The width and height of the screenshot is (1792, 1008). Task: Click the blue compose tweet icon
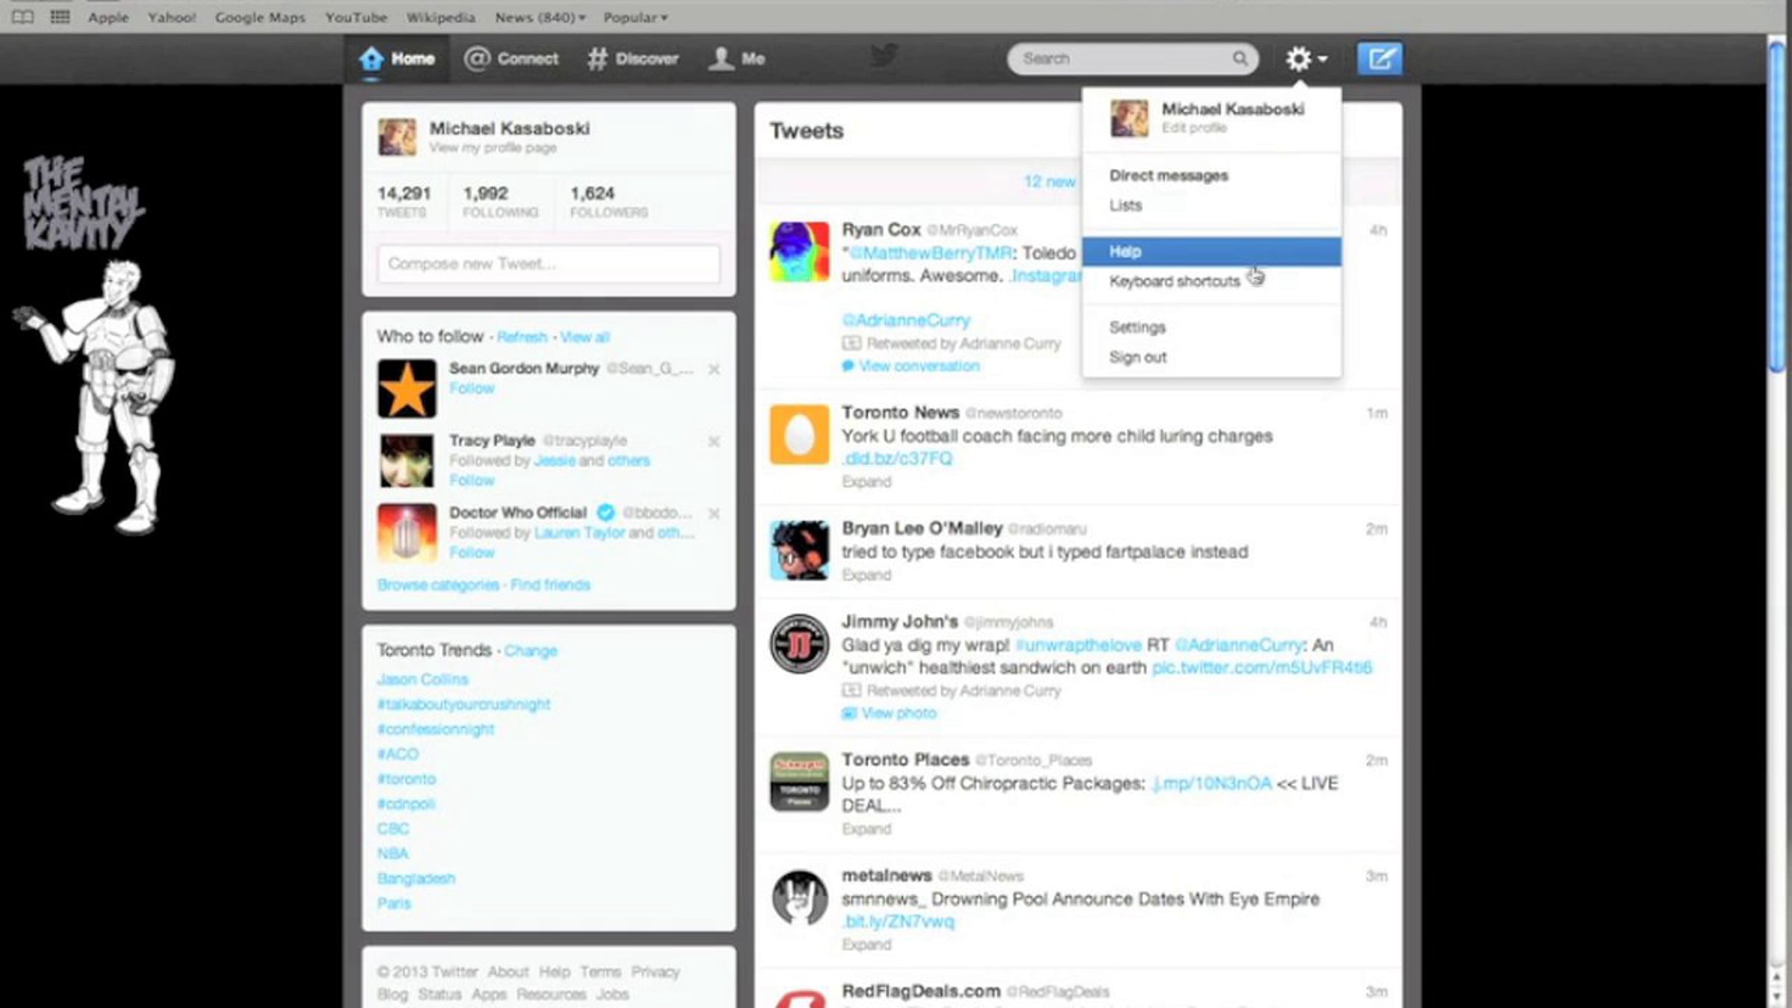point(1379,58)
